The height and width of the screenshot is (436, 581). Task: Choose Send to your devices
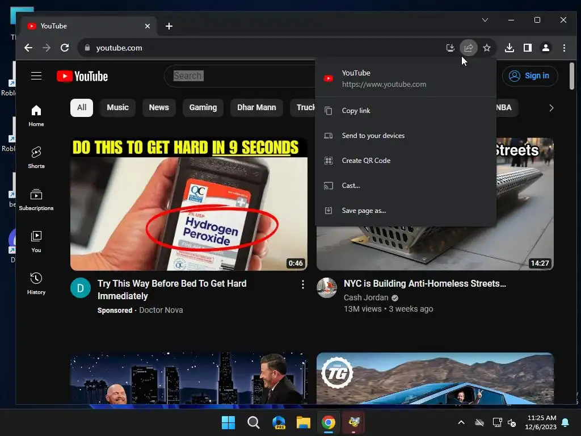pyautogui.click(x=406, y=136)
